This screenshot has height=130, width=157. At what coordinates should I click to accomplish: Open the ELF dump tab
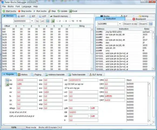pyautogui.click(x=96, y=74)
